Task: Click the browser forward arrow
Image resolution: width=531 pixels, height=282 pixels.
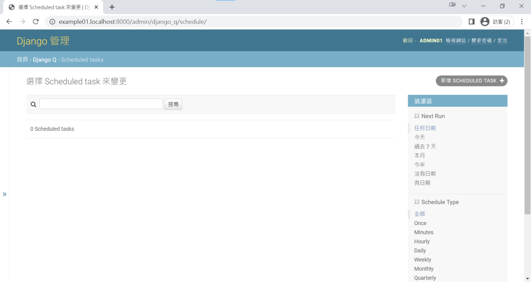Action: 22,22
